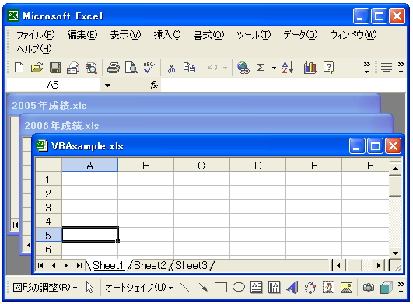The height and width of the screenshot is (304, 413).
Task: Click horizontal scrollbar right arrow in VBAsample.xls
Action: [x=379, y=265]
